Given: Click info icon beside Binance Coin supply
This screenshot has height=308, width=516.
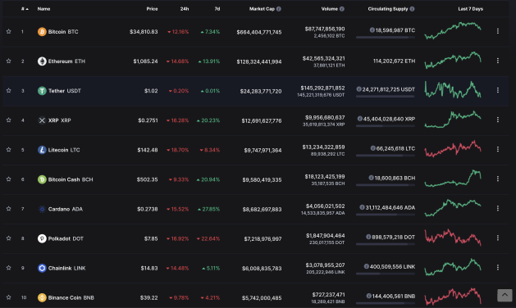Looking at the screenshot, I should [x=369, y=296].
